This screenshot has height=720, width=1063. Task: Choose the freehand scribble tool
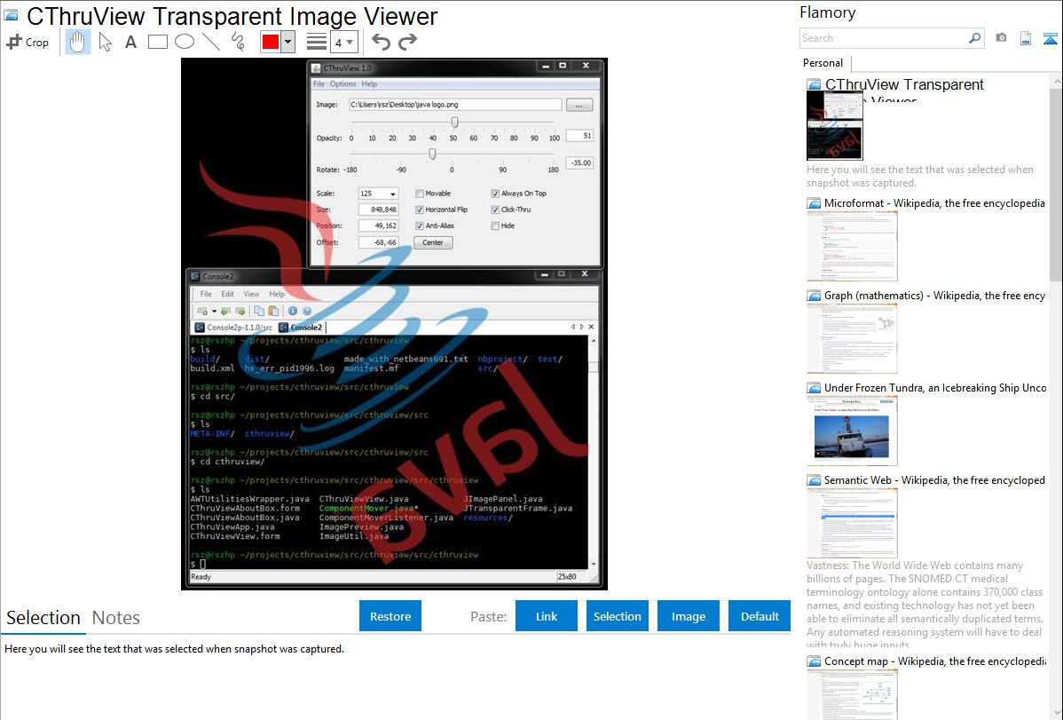tap(238, 42)
